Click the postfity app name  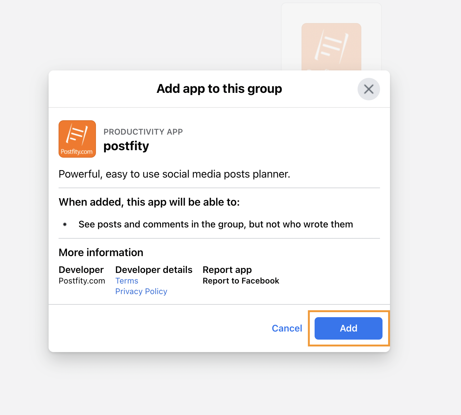pyautogui.click(x=126, y=146)
